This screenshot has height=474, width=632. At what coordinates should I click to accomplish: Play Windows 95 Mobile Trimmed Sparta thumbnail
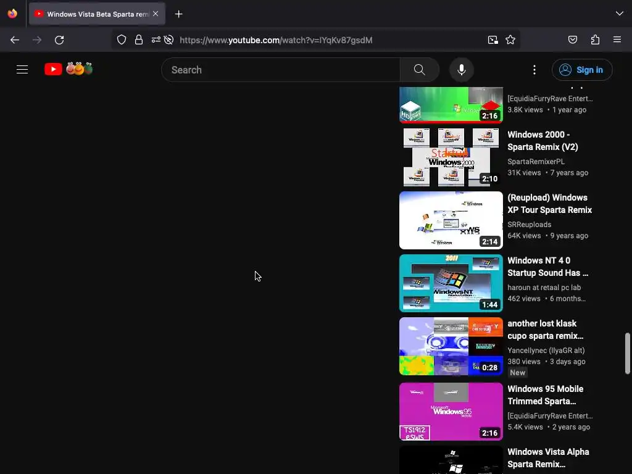[x=451, y=412]
